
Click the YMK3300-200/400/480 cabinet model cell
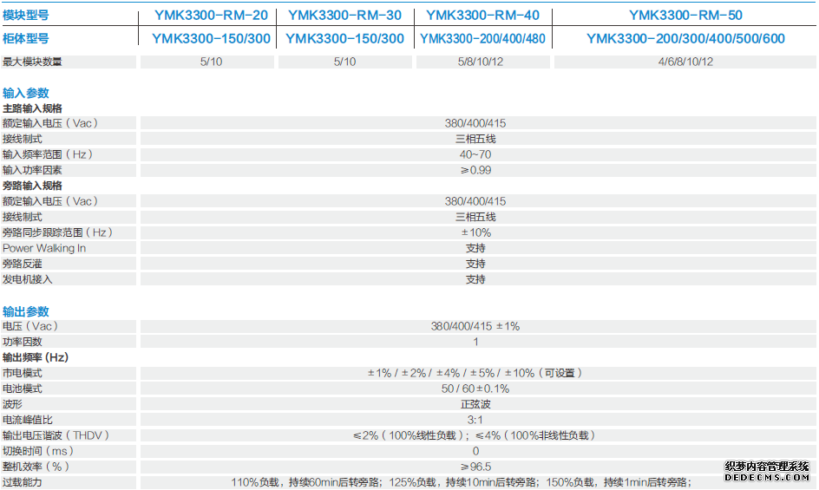[483, 38]
